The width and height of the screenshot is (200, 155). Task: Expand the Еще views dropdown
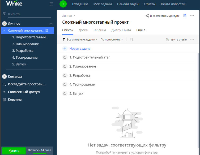141,30
